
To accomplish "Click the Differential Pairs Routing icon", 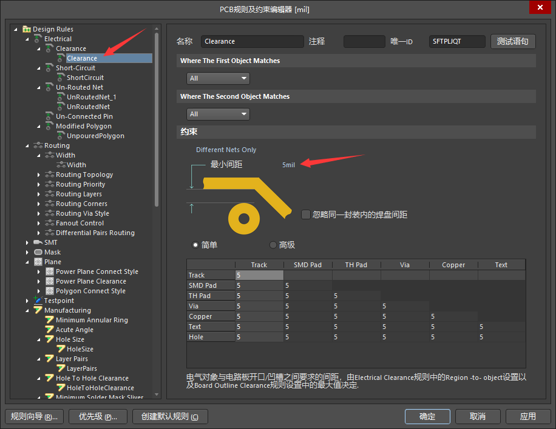I will 50,233.
